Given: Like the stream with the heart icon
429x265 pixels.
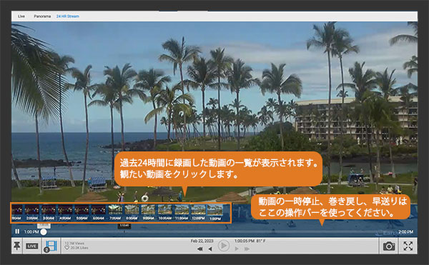Looking at the screenshot, I should pos(66,248).
